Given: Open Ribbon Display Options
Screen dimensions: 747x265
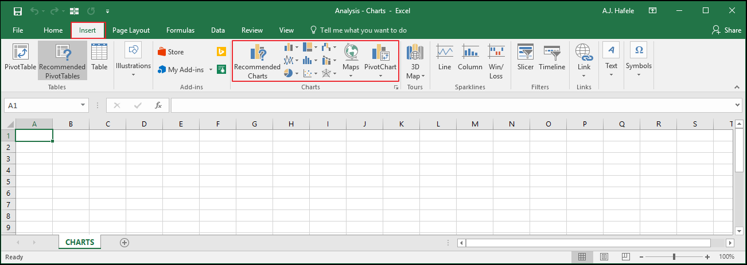Looking at the screenshot, I should [x=652, y=11].
